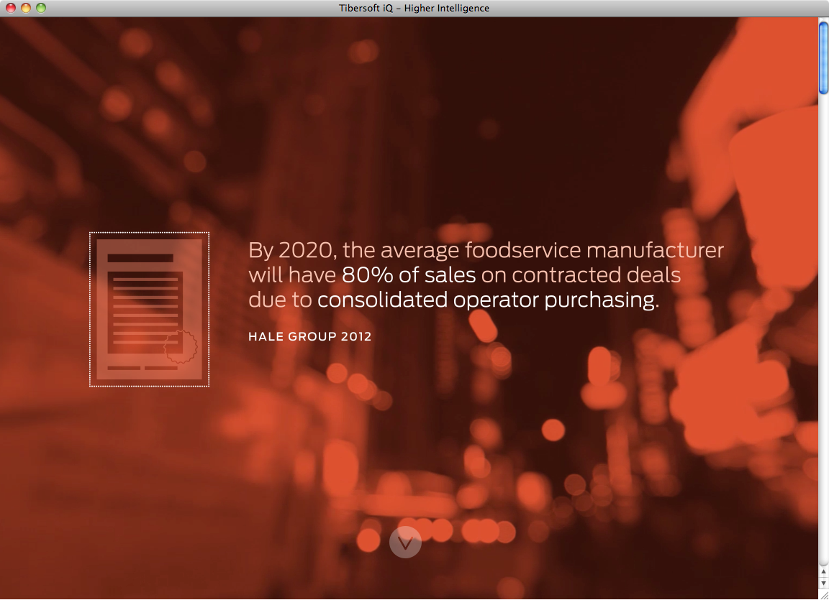Click the "Tibersoft iQ – Higher Intelligence" window title
The image size is (829, 600).
[414, 8]
